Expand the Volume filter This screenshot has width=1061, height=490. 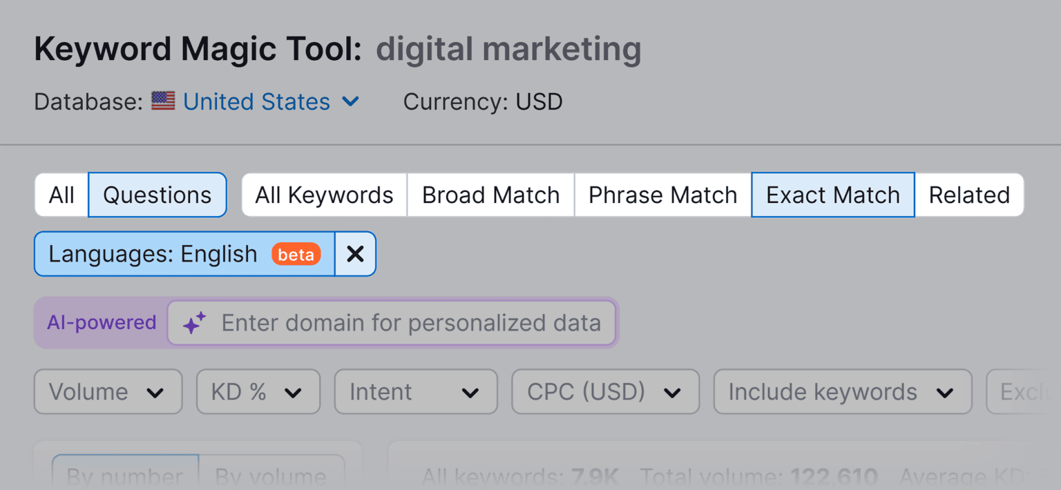point(108,391)
